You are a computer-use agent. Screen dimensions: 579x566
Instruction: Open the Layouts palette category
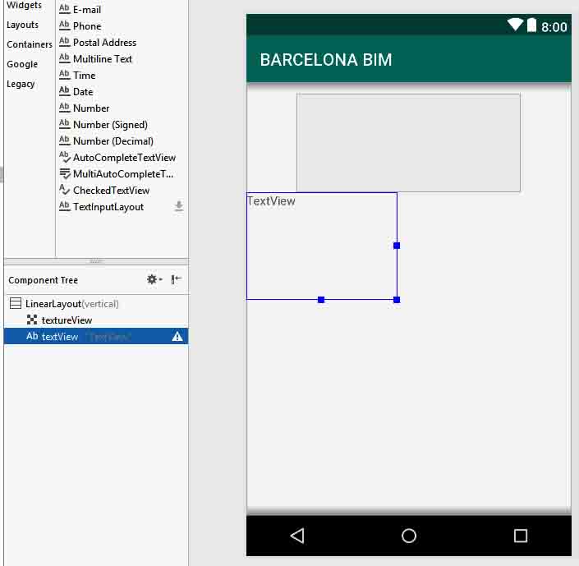click(x=23, y=25)
